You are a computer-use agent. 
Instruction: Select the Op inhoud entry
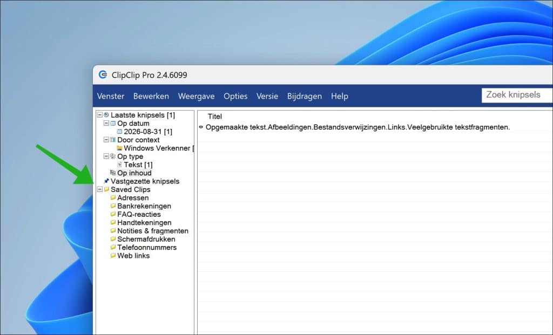134,173
